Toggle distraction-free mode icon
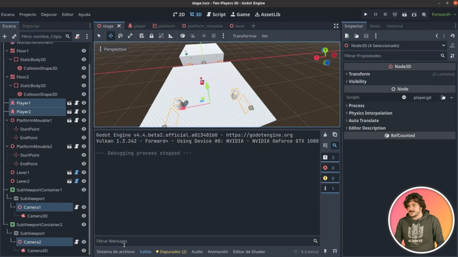Viewport: 458px width, 257px height. tap(336, 26)
